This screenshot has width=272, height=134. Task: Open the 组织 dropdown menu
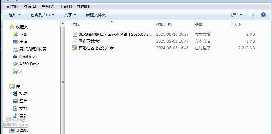(x=15, y=15)
